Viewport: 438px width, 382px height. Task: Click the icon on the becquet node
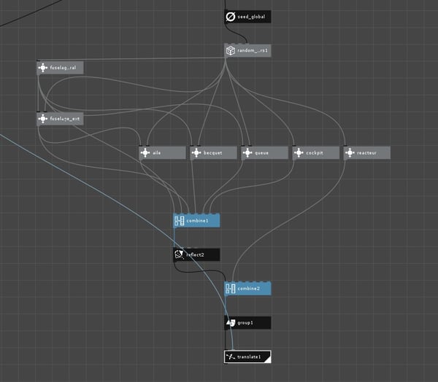[x=196, y=153]
